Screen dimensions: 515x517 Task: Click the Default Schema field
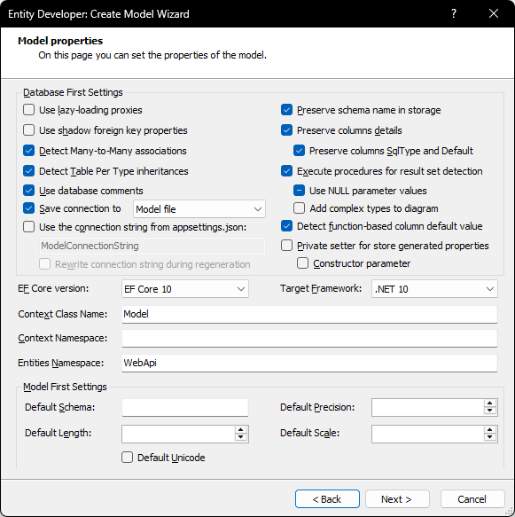(185, 408)
